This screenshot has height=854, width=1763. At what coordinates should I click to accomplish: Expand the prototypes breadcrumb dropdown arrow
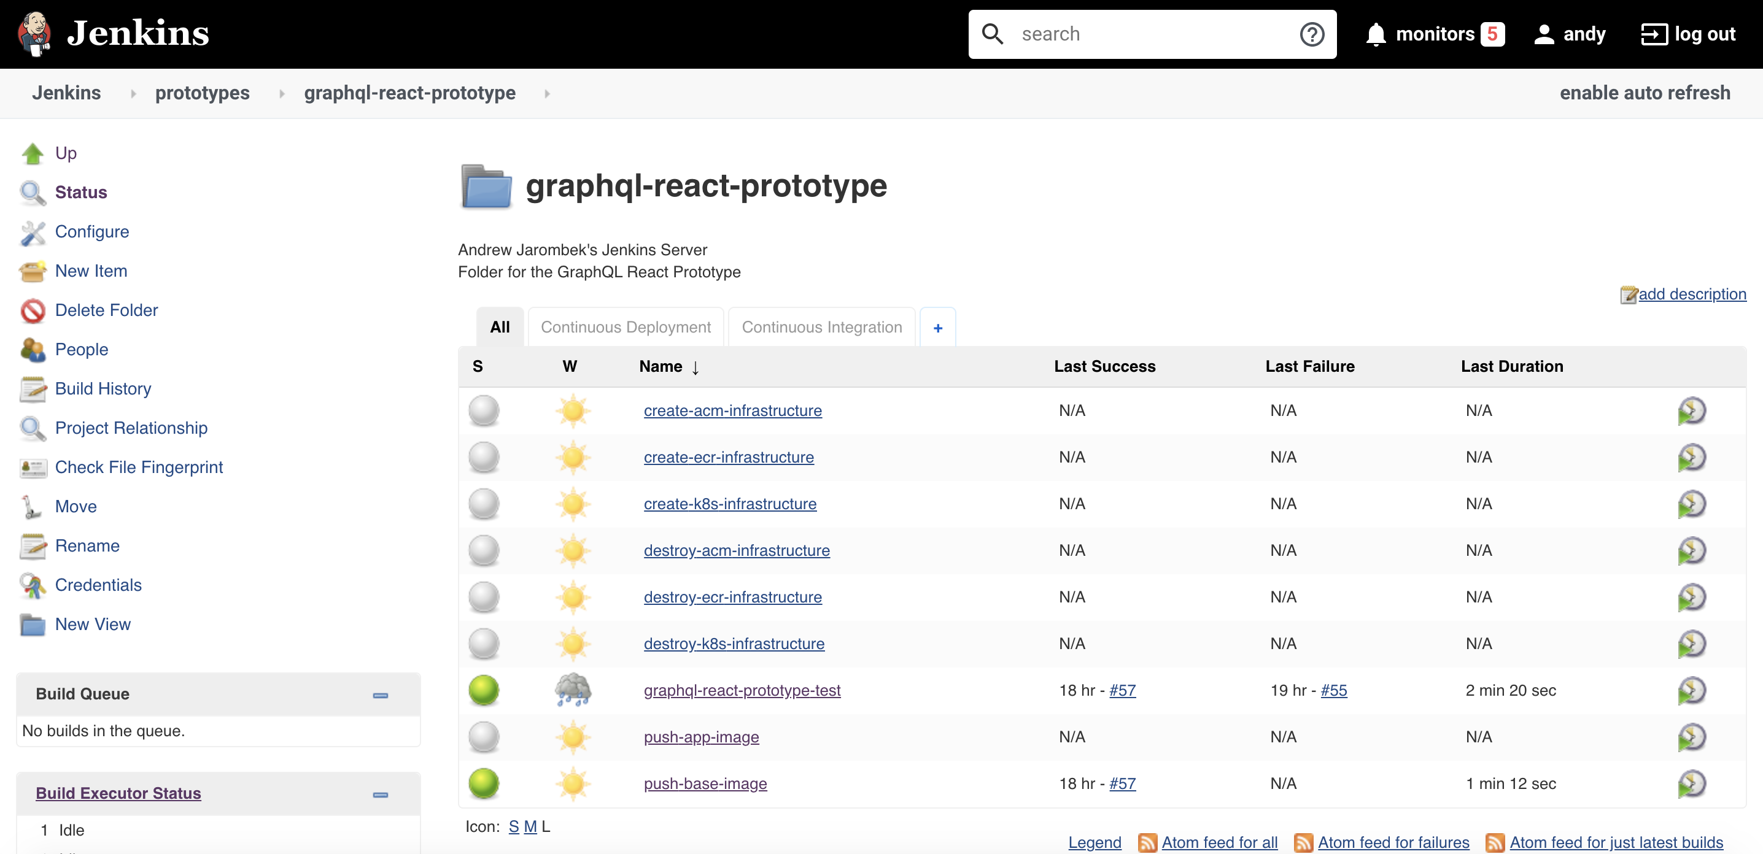click(x=282, y=94)
